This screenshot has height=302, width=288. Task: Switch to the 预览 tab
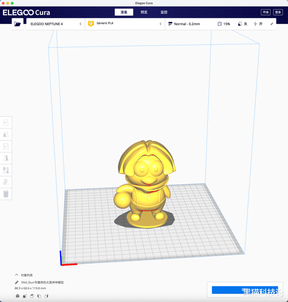click(x=144, y=12)
